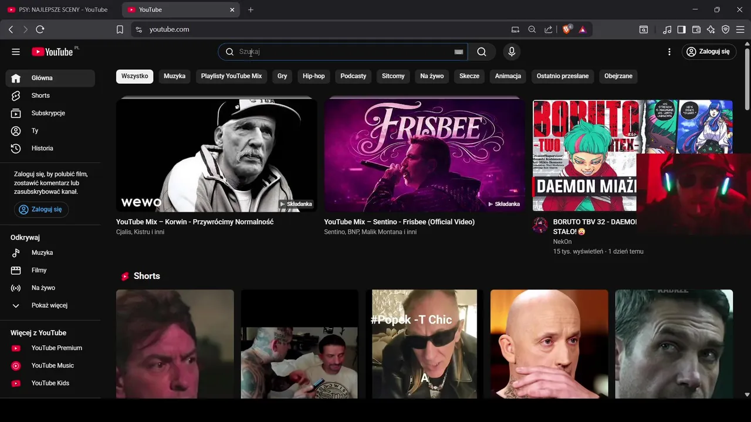The width and height of the screenshot is (751, 422).
Task: Switch to PSY: NAJLEPSZE SCENY tab
Action: [59, 9]
